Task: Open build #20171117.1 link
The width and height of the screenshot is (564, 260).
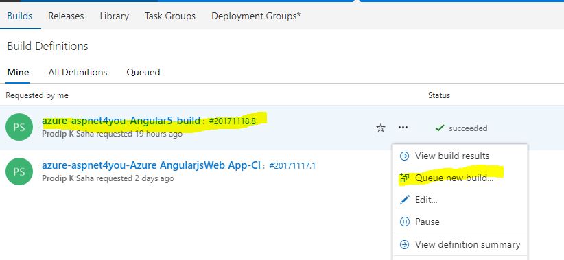Action: (292, 166)
